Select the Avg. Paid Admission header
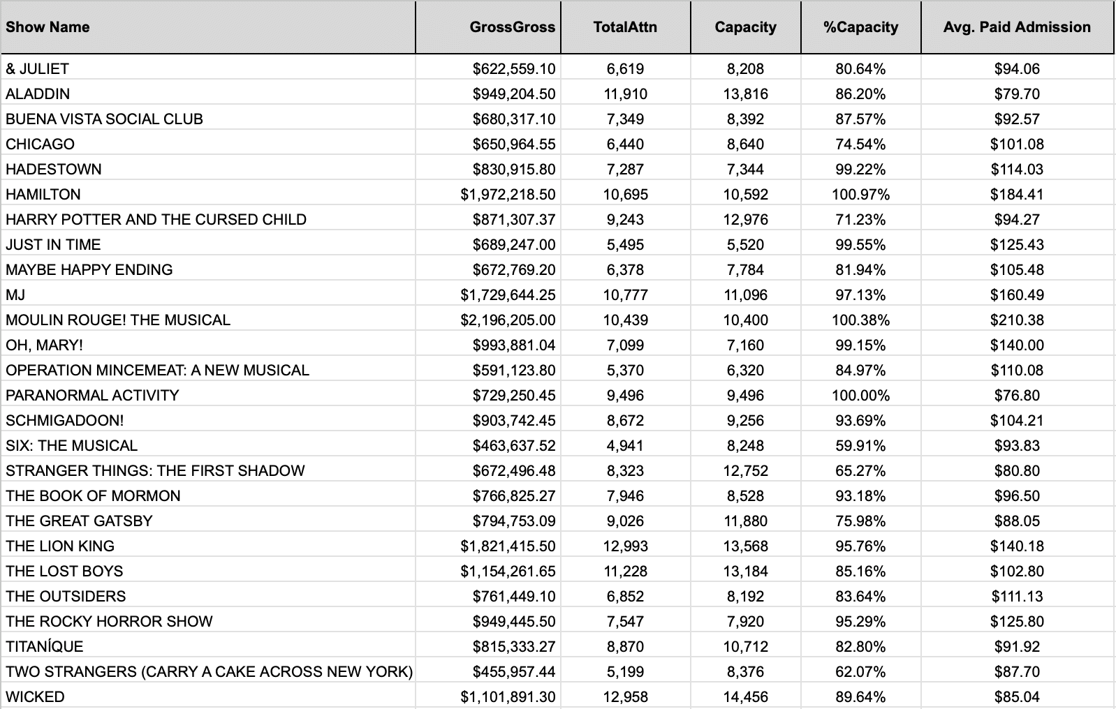1116x709 pixels. coord(1018,27)
